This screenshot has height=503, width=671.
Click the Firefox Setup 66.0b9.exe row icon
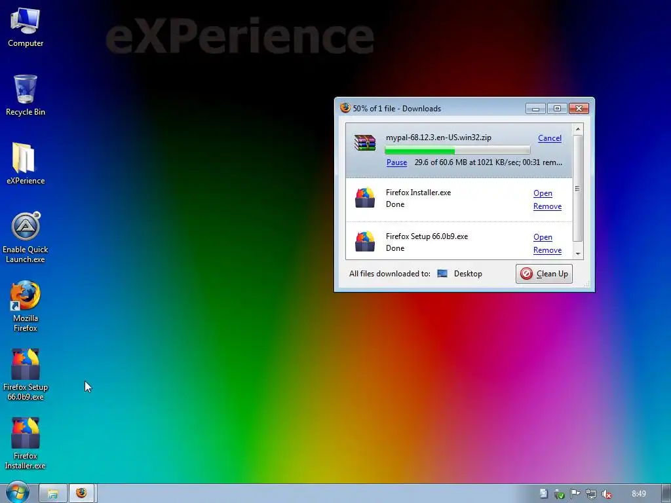click(364, 242)
